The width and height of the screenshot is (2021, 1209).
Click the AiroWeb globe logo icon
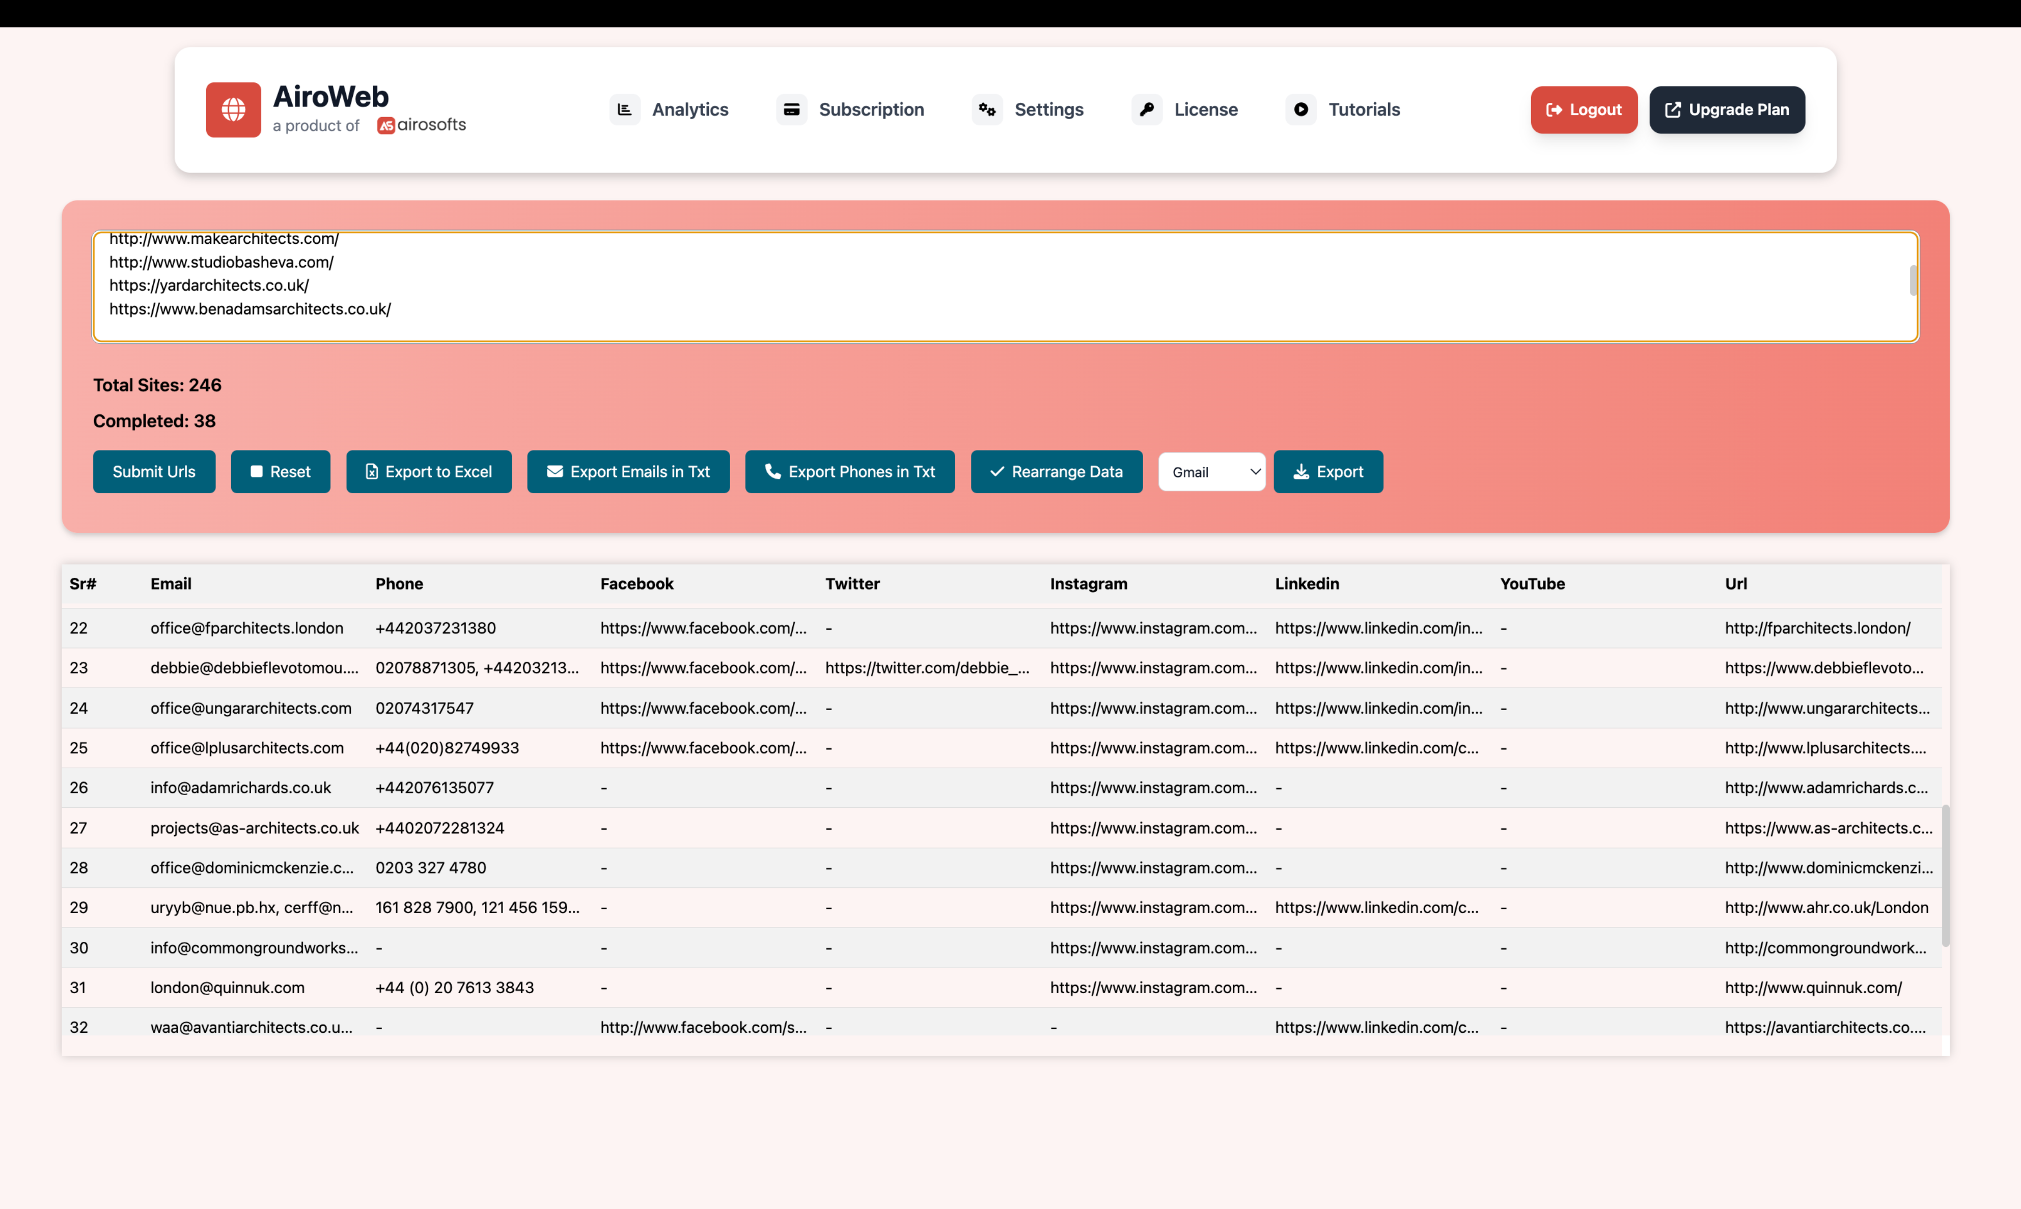pyautogui.click(x=233, y=109)
